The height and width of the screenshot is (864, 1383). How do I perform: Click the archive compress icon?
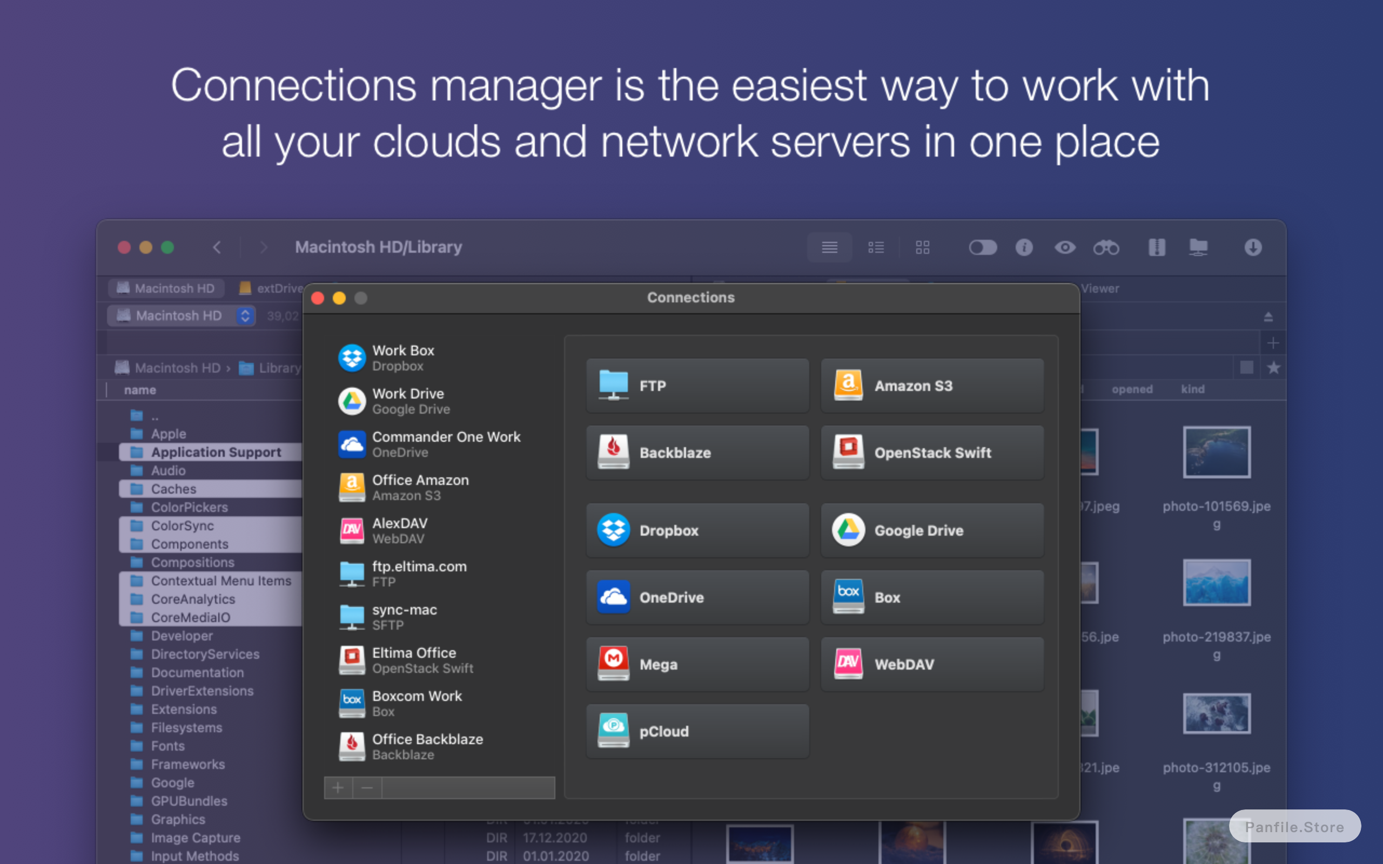[1157, 247]
